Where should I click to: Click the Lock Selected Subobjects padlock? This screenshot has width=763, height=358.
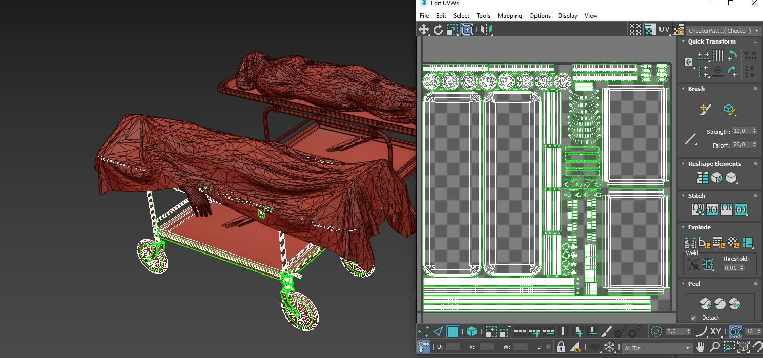click(x=561, y=347)
